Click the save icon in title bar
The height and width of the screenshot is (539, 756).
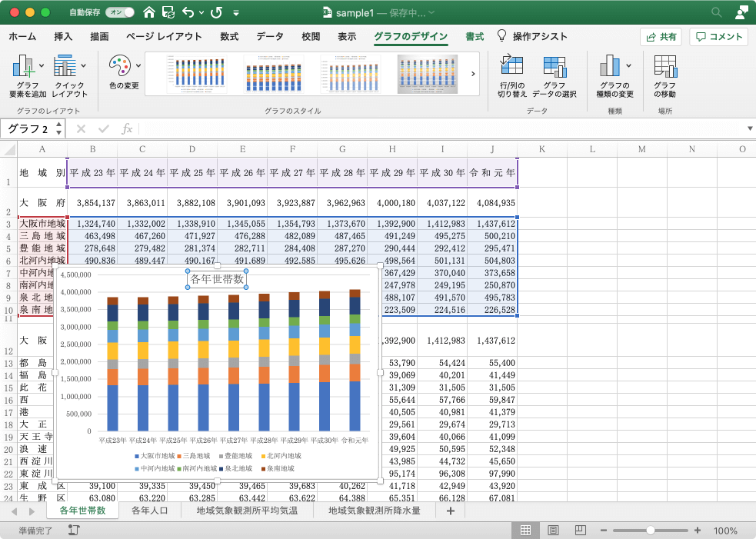coord(168,13)
